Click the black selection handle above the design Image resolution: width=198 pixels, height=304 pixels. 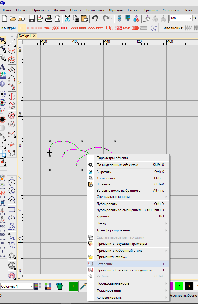point(82,141)
